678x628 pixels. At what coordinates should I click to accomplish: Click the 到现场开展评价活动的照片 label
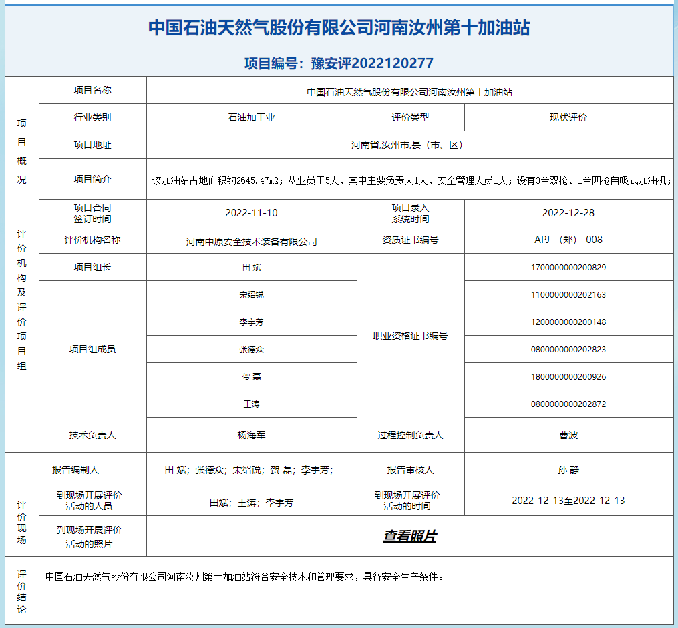(89, 537)
